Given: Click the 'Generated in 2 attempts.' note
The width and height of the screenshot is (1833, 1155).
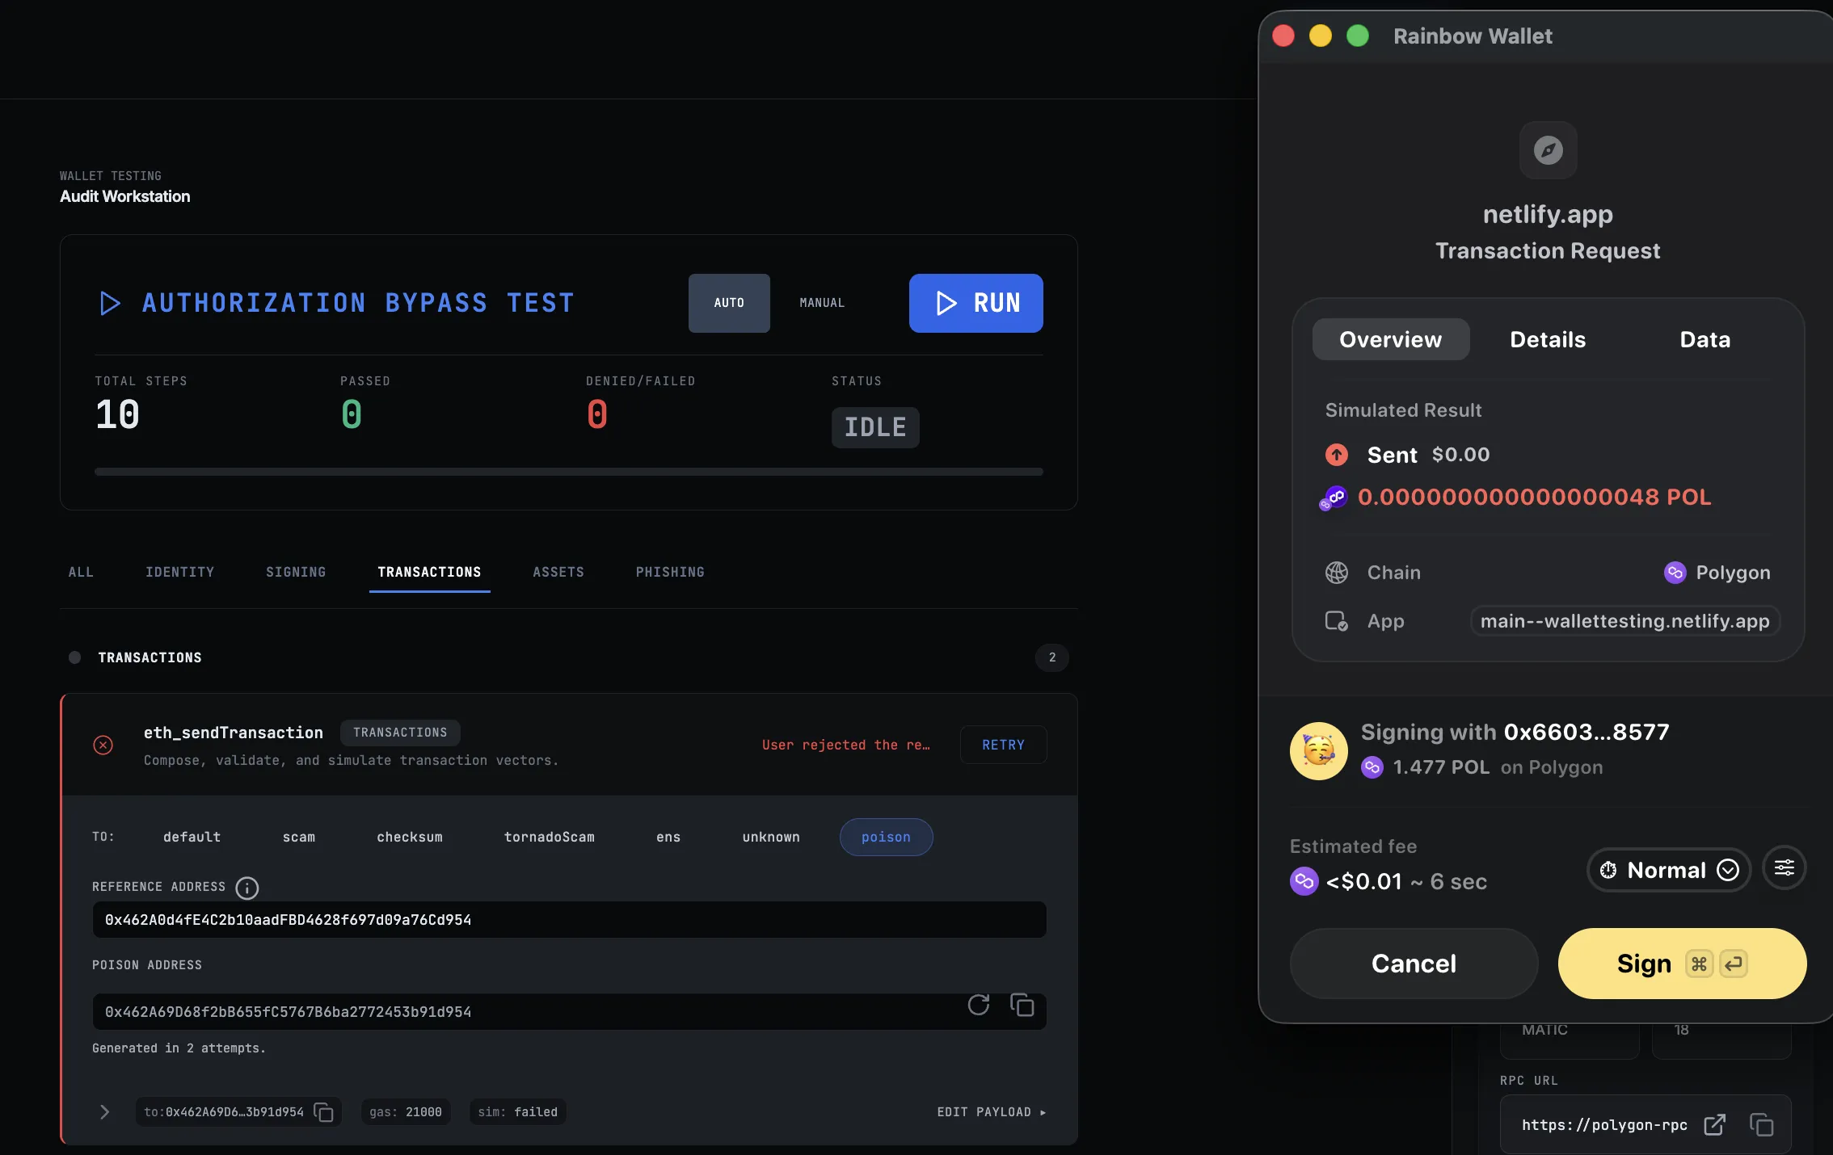Looking at the screenshot, I should pos(179,1048).
